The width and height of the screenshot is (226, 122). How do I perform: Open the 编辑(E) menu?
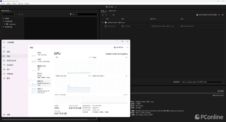[9, 4]
